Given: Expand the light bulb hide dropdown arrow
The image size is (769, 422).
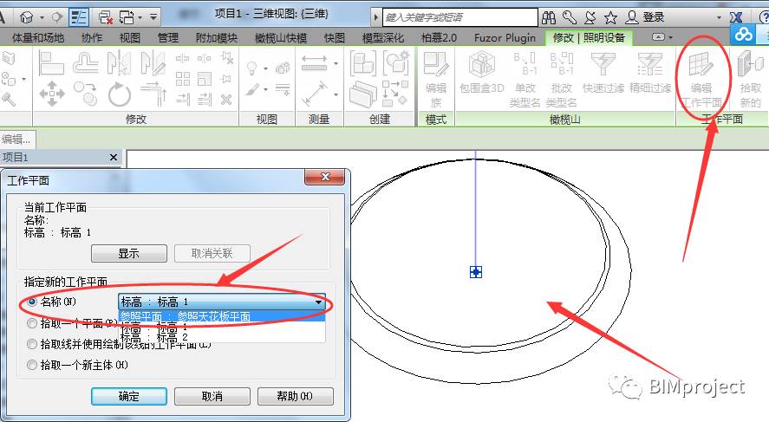Looking at the screenshot, I should tap(265, 68).
